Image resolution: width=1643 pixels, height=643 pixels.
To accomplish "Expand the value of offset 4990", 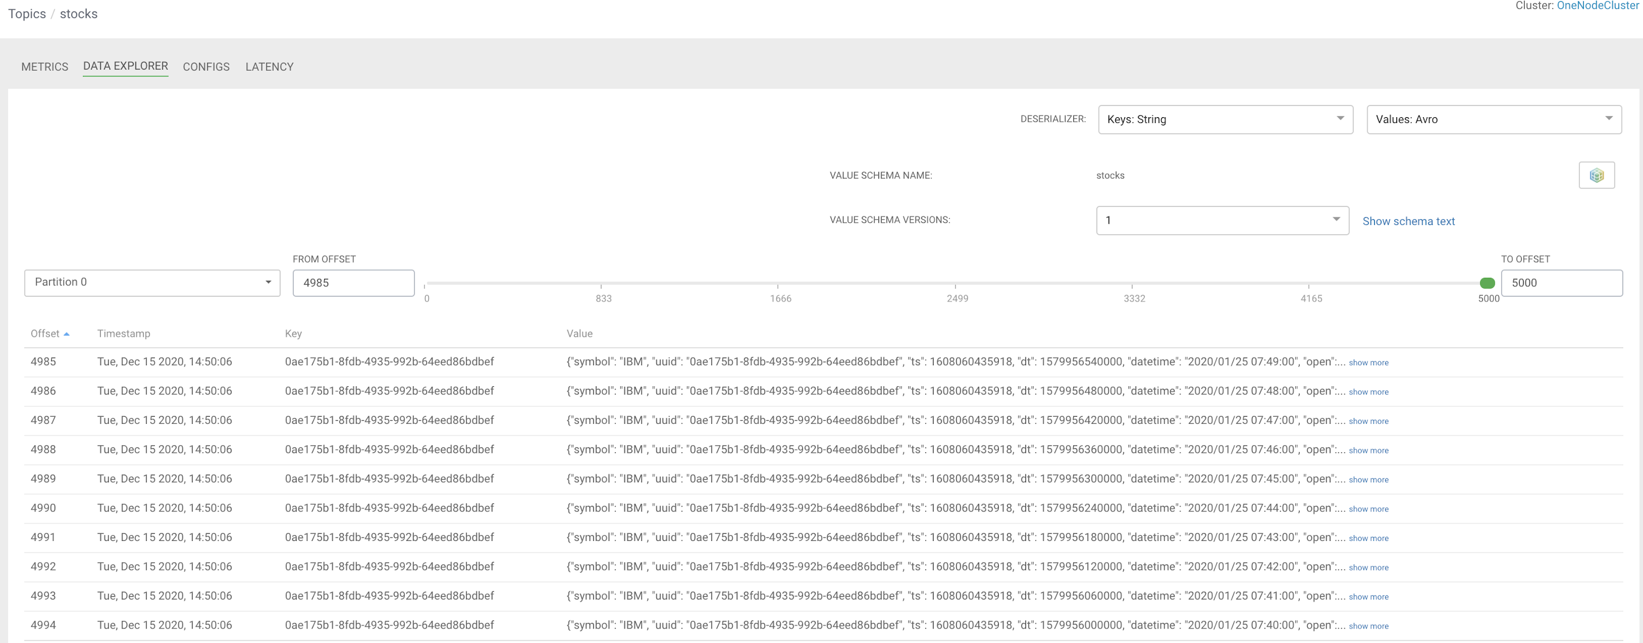I will (x=1368, y=509).
